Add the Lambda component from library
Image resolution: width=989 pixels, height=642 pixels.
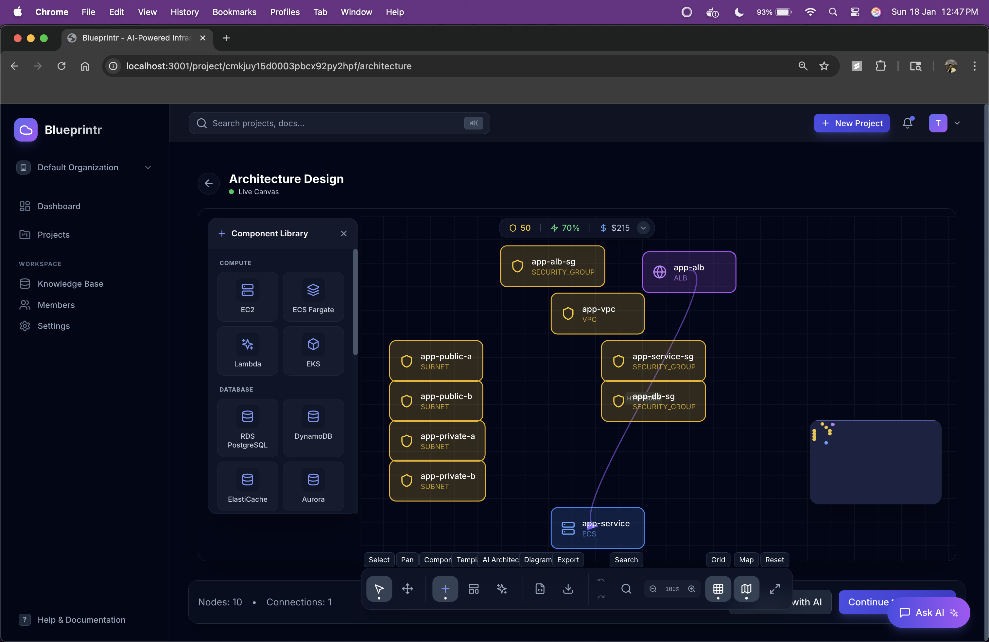click(247, 351)
